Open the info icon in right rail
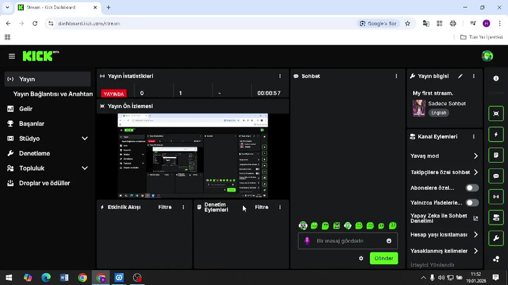 496,78
